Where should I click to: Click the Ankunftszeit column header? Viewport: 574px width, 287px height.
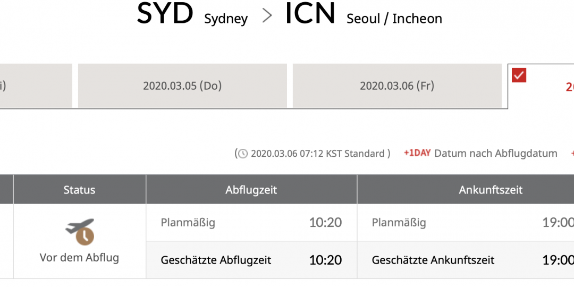[465, 190]
